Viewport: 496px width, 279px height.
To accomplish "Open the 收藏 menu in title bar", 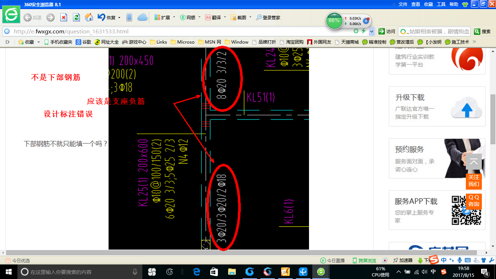I will 428,4.
